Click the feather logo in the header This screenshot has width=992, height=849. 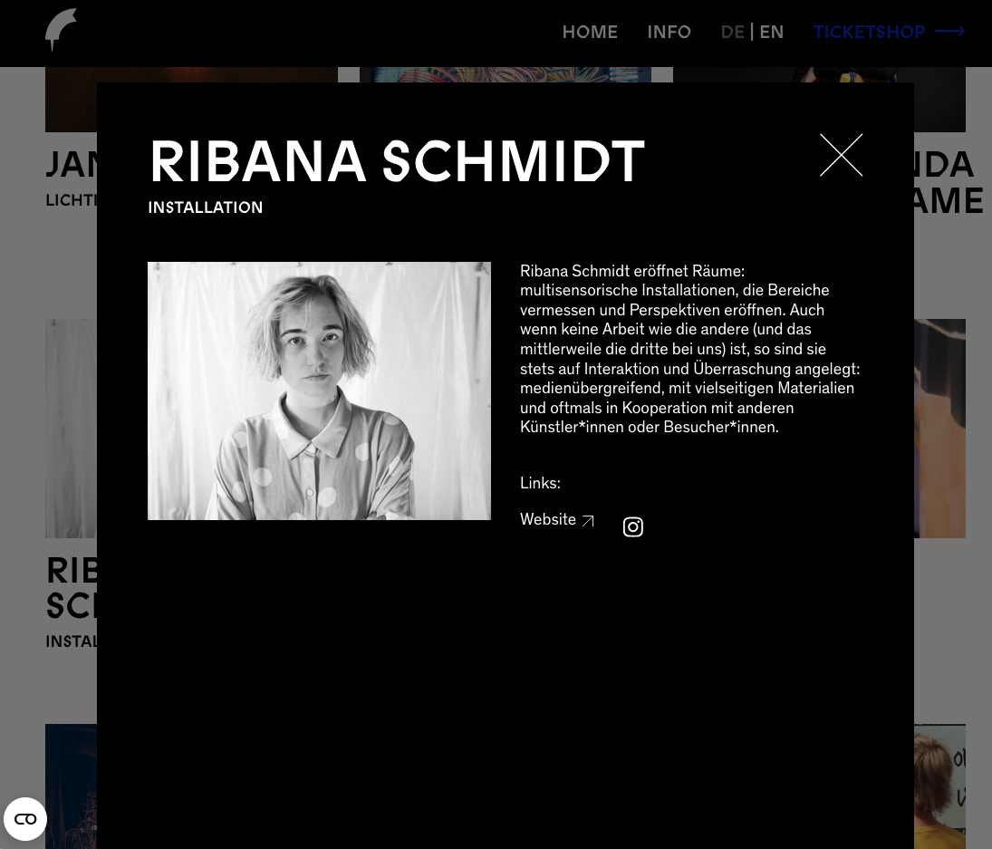click(x=61, y=31)
